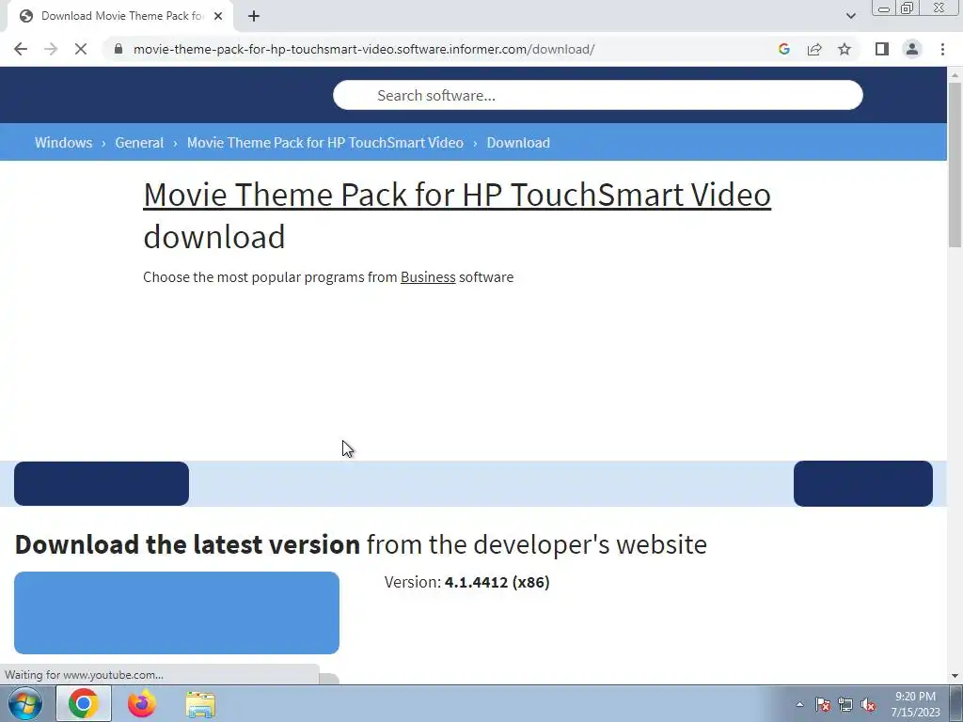Open Chrome from the taskbar
963x722 pixels.
(x=84, y=703)
